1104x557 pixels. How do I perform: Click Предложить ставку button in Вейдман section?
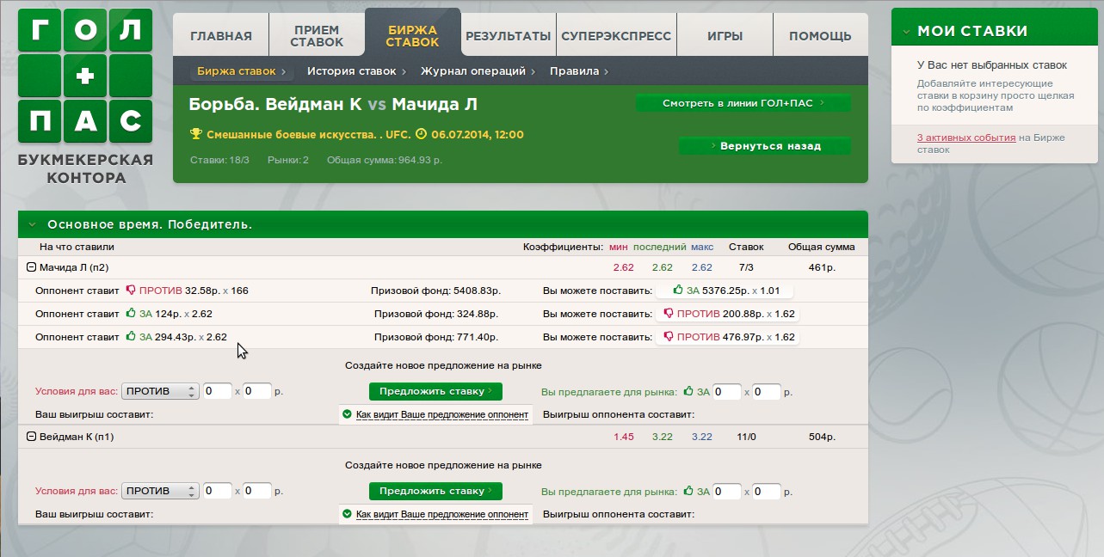[x=435, y=492]
